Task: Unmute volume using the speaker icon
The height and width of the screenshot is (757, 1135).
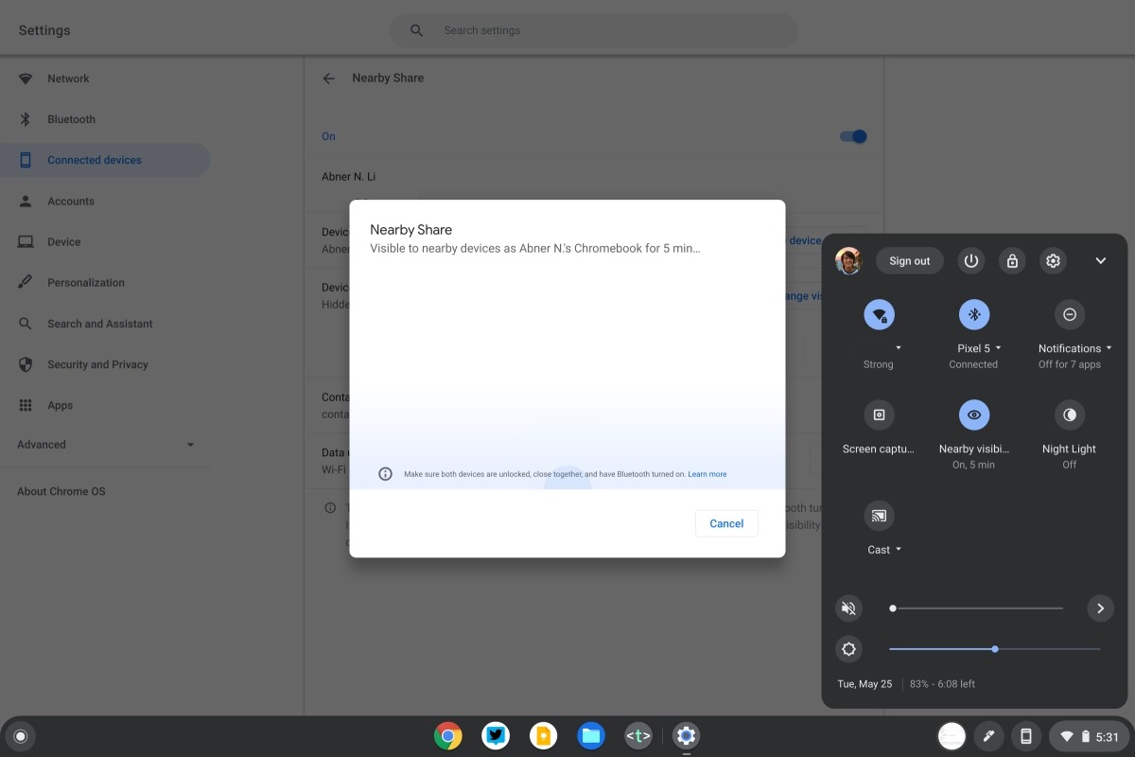Action: 849,608
